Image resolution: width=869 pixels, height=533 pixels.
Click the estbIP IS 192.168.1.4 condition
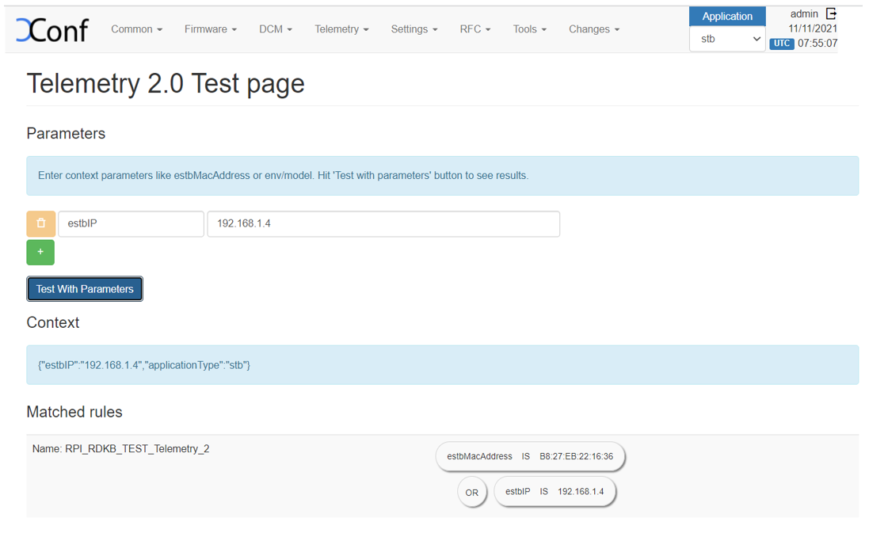[555, 492]
